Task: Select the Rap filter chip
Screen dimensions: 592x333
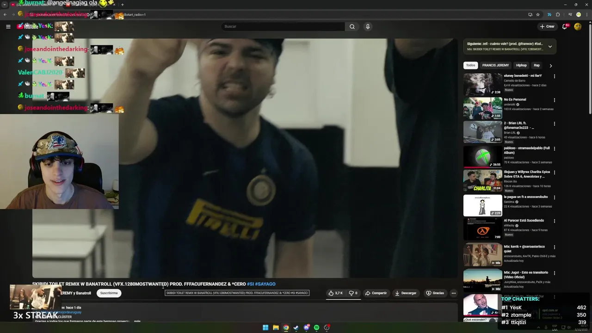Action: 536,65
